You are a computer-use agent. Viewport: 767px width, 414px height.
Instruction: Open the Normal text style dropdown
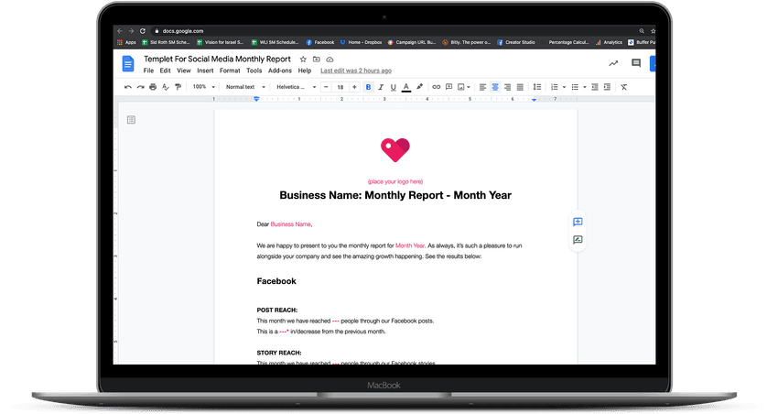(245, 87)
